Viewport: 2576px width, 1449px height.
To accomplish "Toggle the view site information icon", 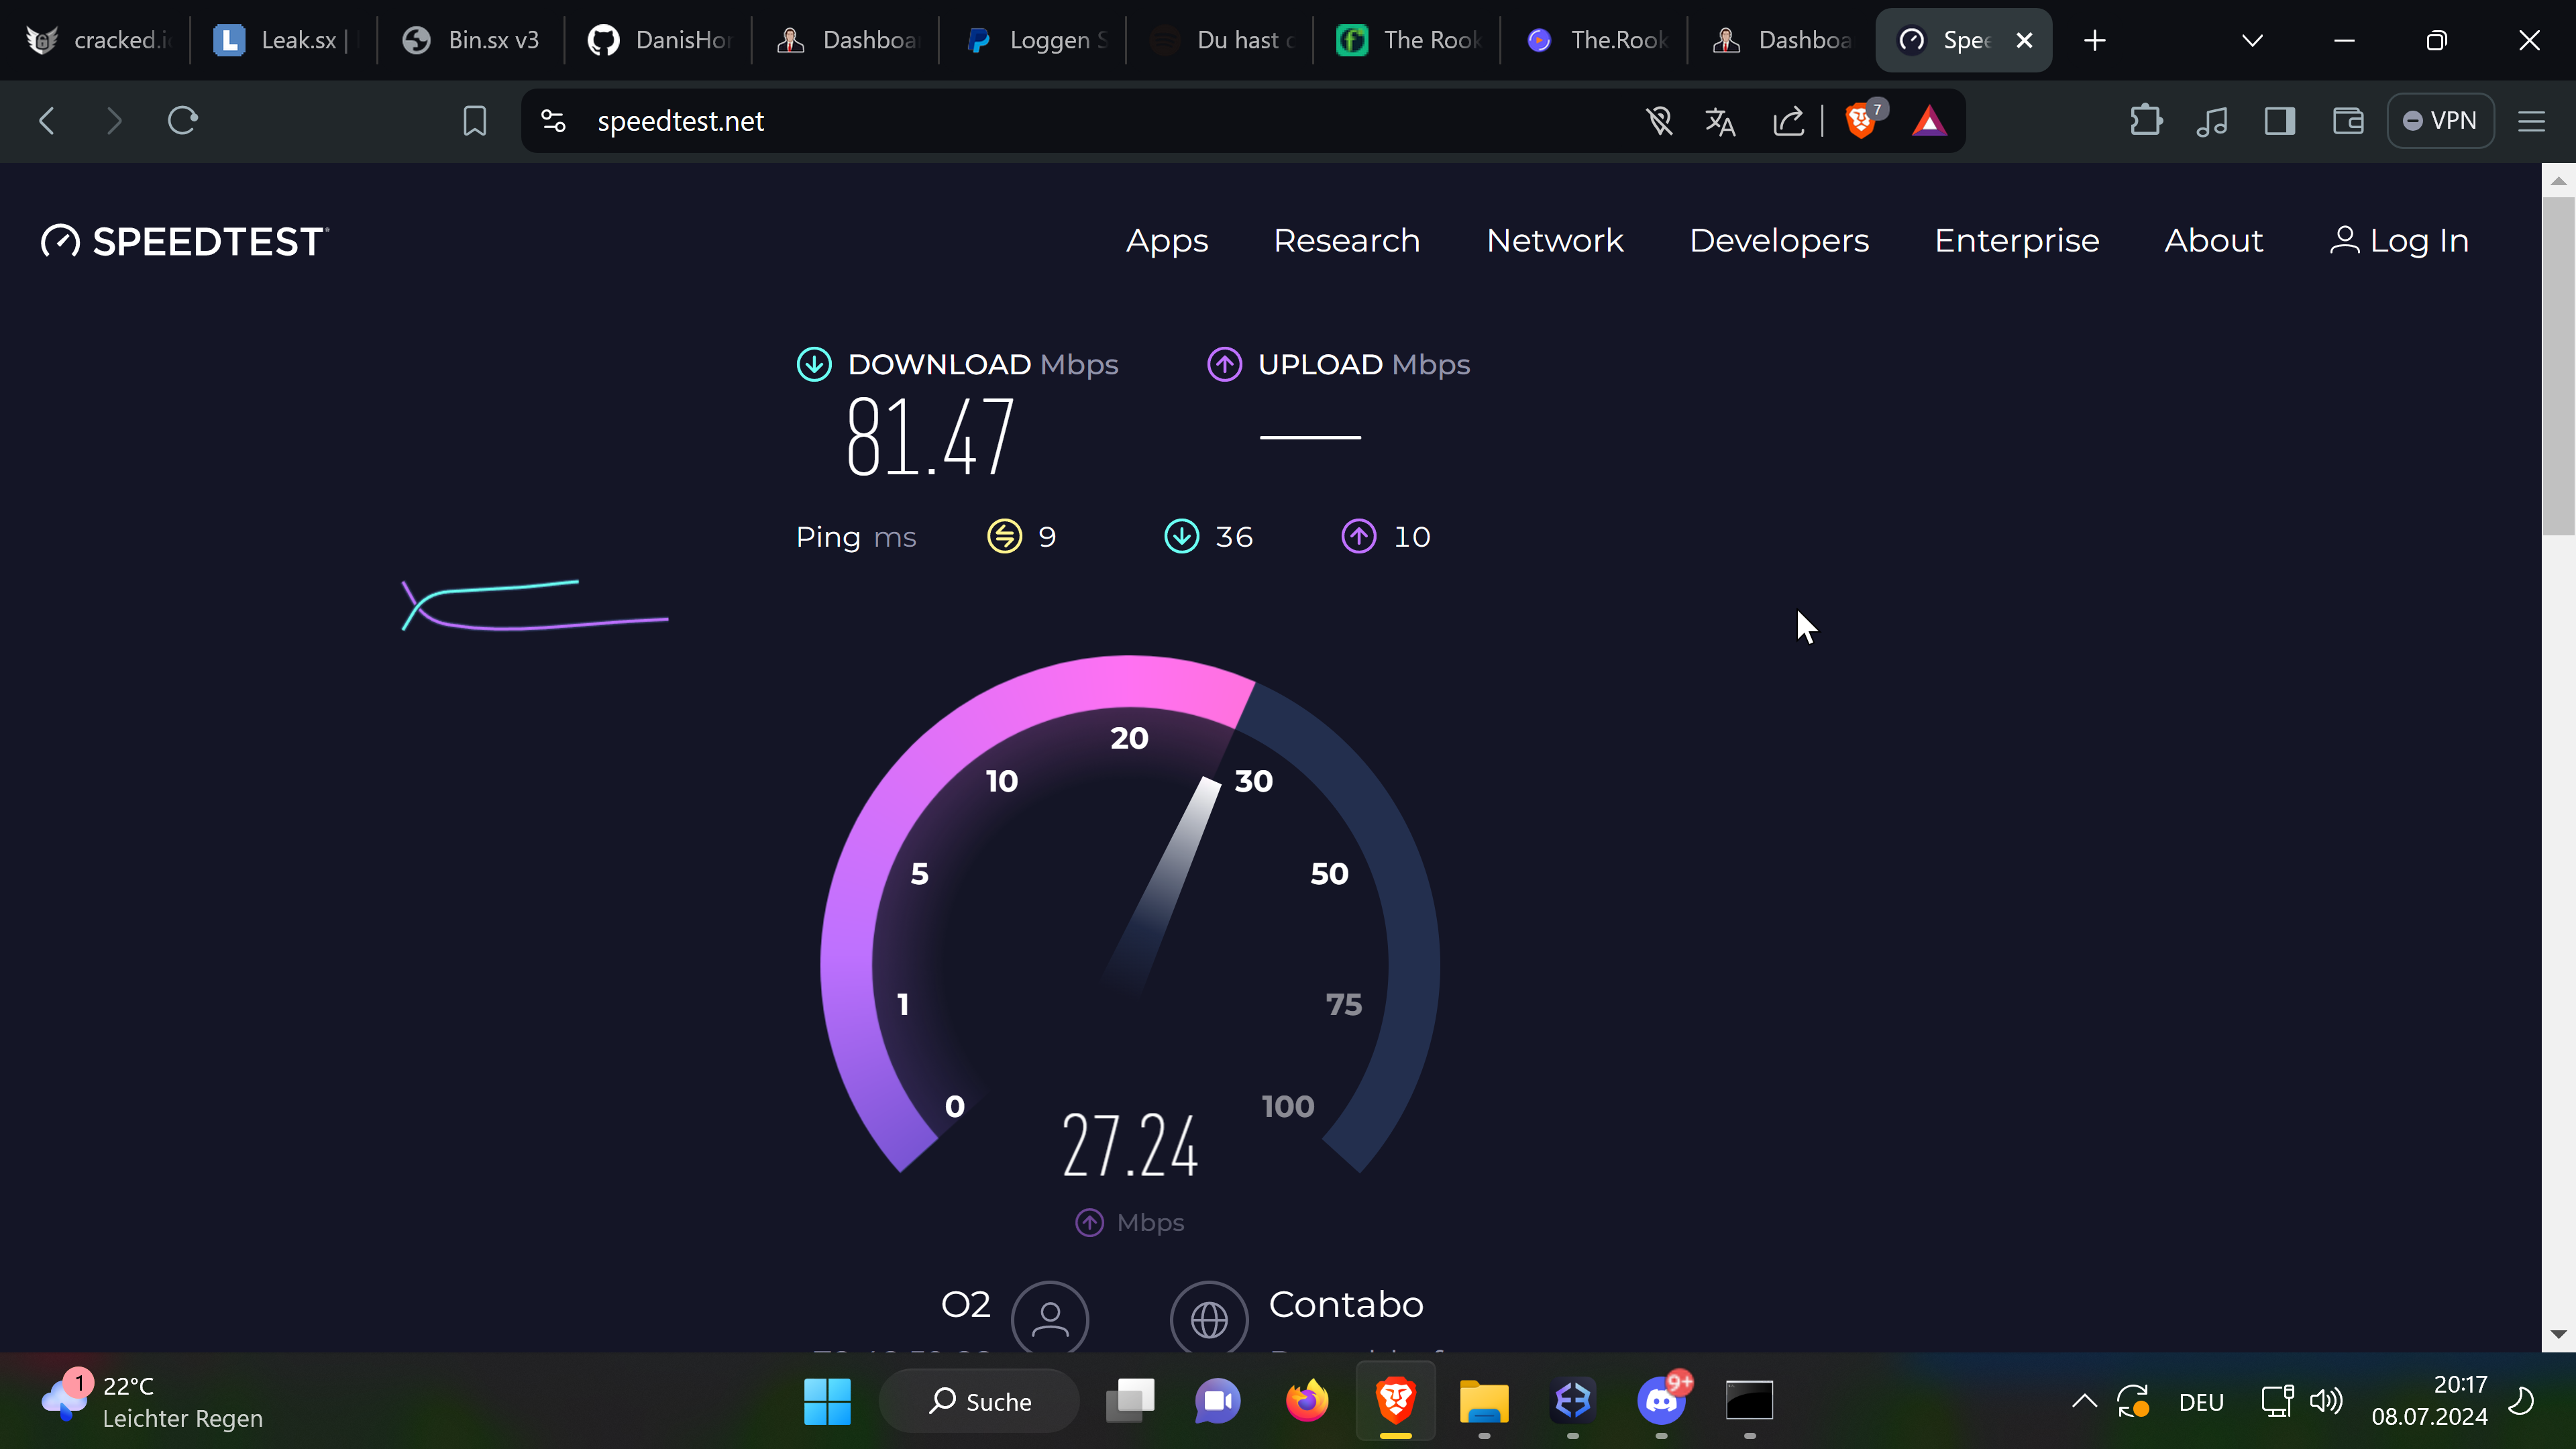I will click(x=553, y=121).
